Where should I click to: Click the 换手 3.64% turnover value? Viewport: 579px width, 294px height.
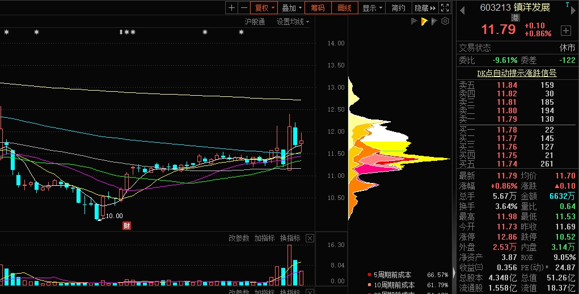(x=505, y=206)
